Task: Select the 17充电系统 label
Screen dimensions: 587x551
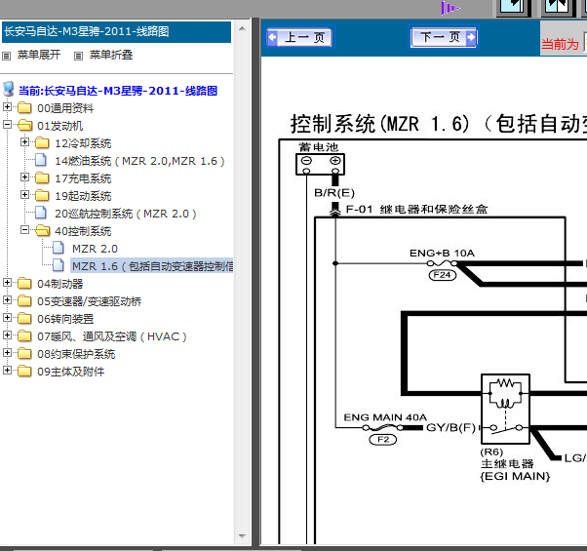Action: pyautogui.click(x=83, y=178)
